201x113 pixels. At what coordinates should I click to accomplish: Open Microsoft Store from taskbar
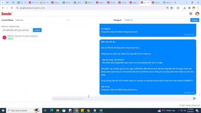(x=64, y=110)
